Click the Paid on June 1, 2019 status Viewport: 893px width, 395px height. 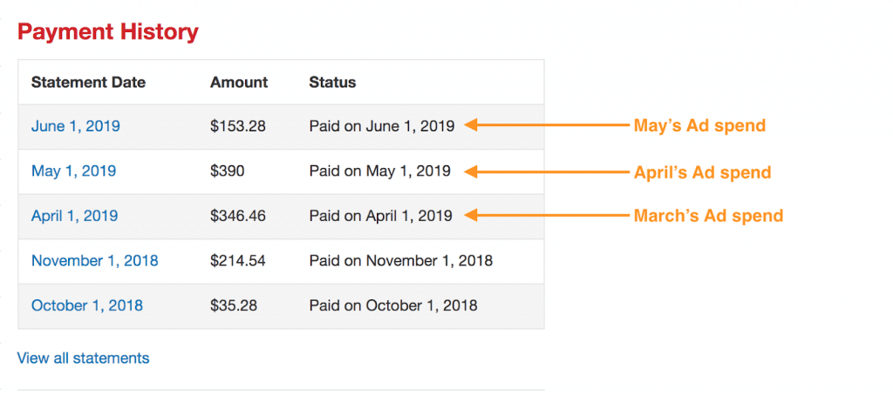(382, 125)
